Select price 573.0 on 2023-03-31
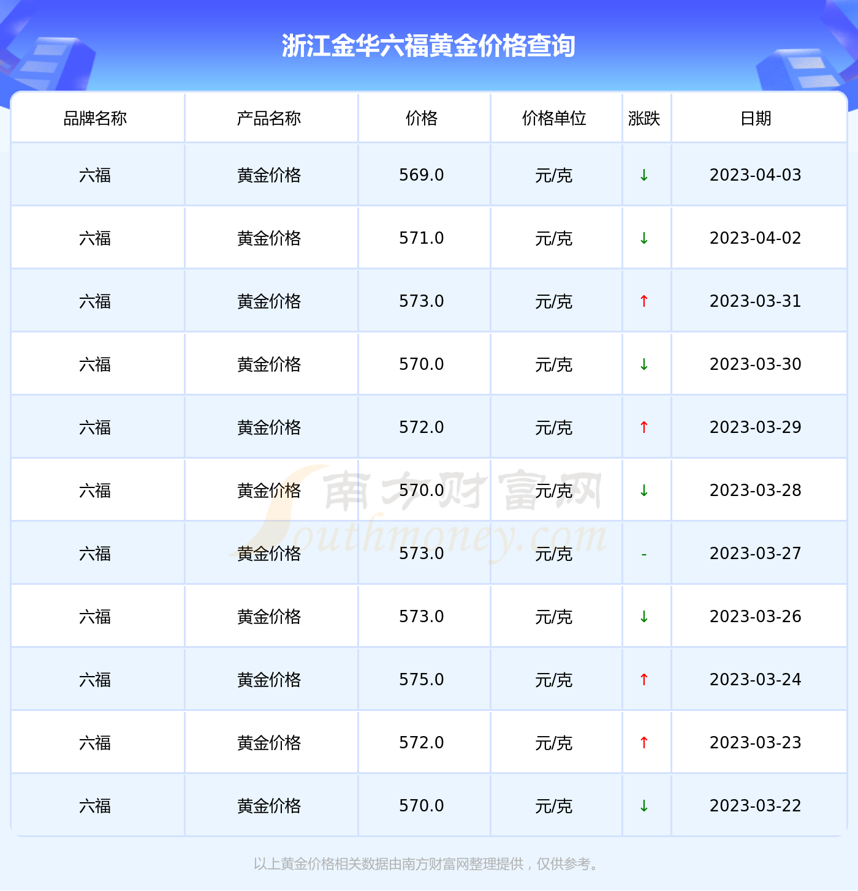 pyautogui.click(x=422, y=301)
